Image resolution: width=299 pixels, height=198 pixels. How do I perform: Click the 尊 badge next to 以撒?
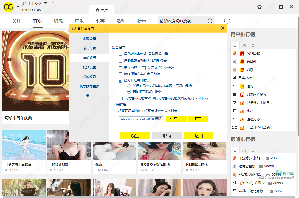(x=242, y=70)
